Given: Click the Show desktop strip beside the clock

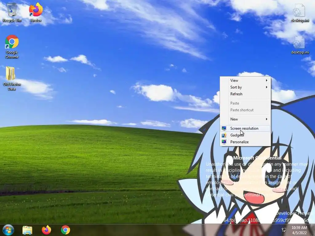Looking at the screenshot, I should (x=313, y=230).
